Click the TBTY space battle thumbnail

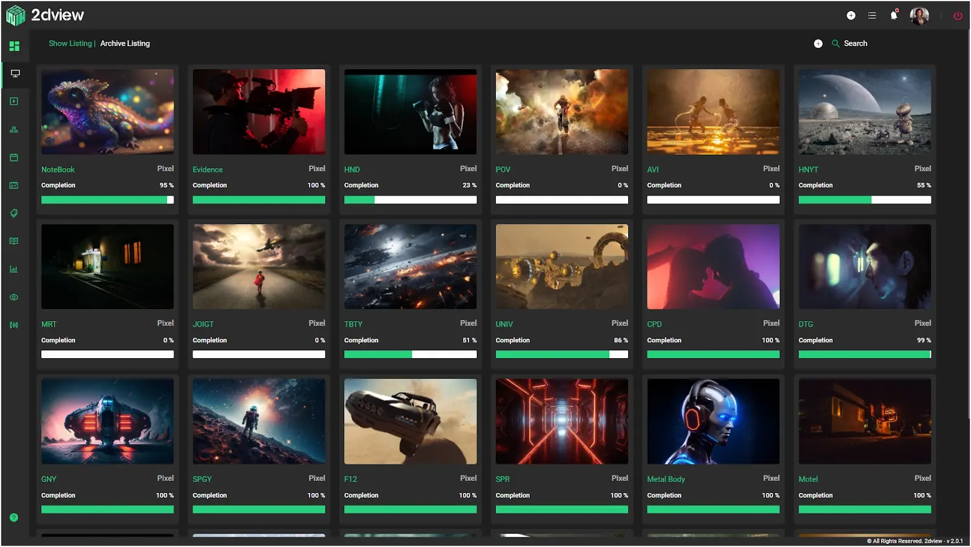410,267
